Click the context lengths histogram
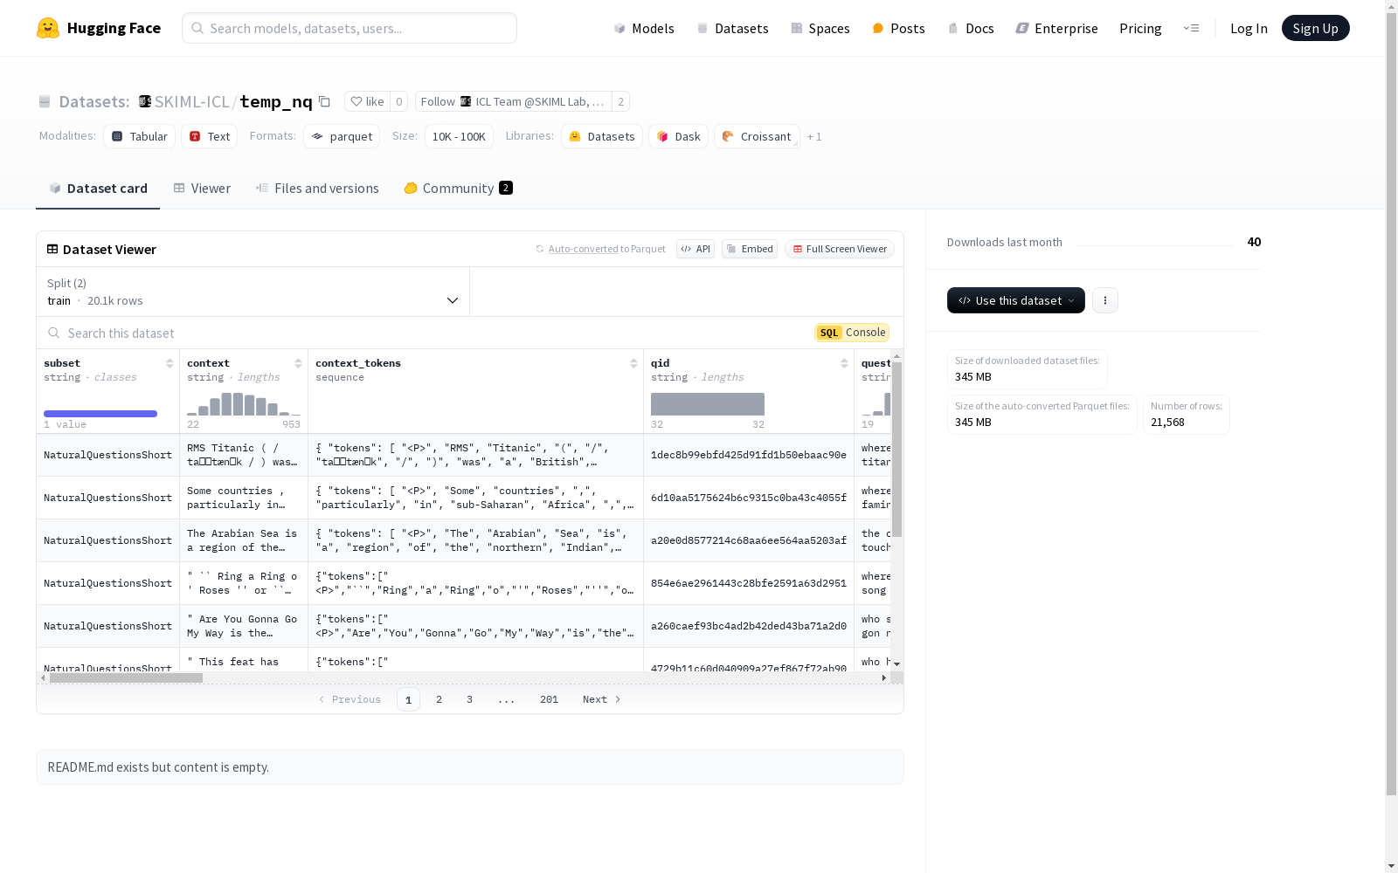 point(244,404)
